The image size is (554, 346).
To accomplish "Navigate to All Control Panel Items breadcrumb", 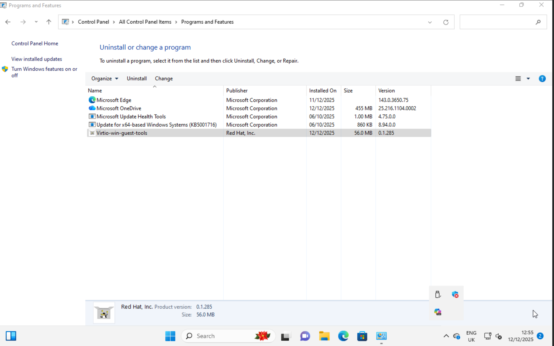I will coord(145,22).
